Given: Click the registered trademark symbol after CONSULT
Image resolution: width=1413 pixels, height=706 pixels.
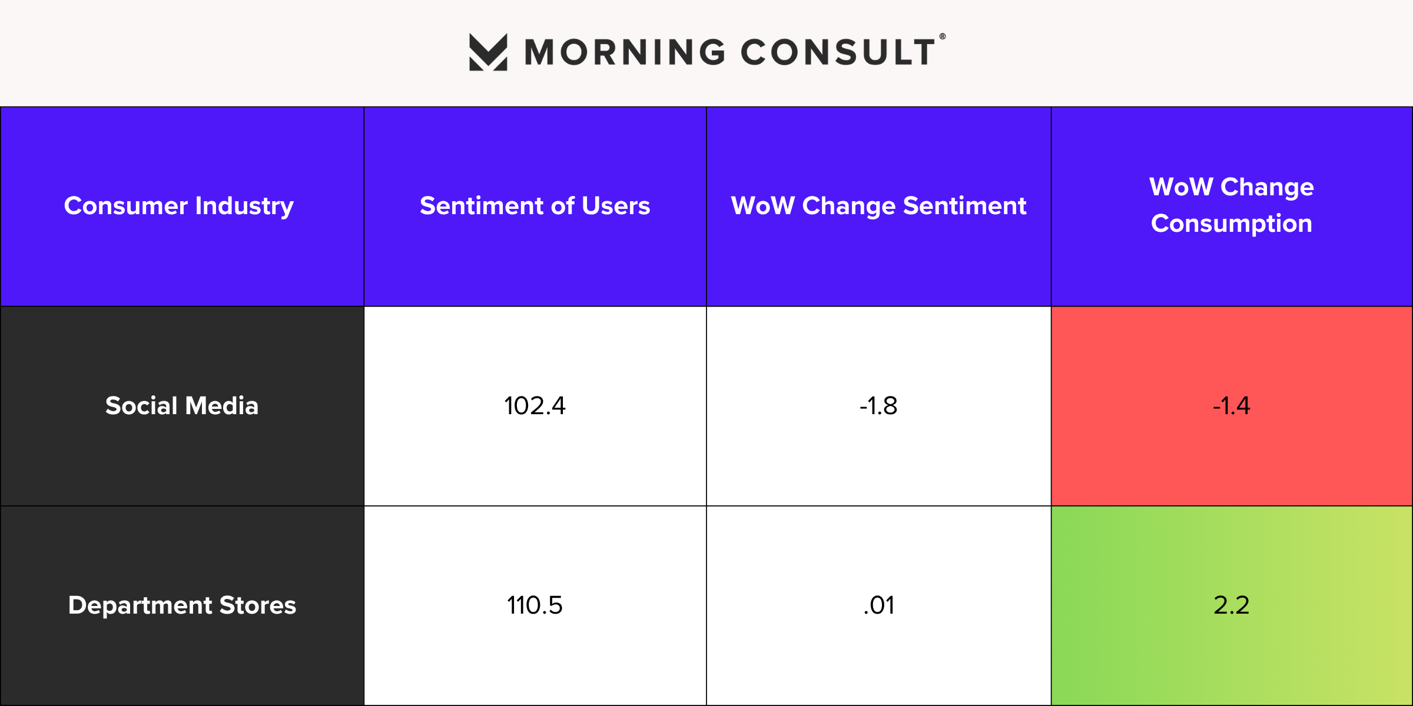Looking at the screenshot, I should click(942, 36).
